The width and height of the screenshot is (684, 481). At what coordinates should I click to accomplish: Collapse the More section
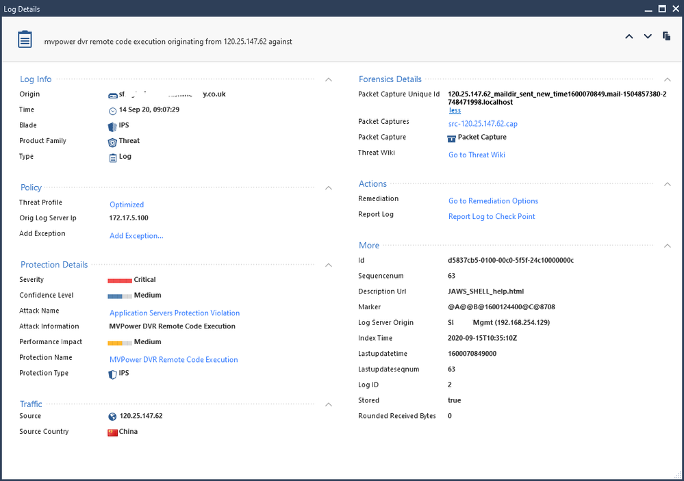(x=668, y=246)
